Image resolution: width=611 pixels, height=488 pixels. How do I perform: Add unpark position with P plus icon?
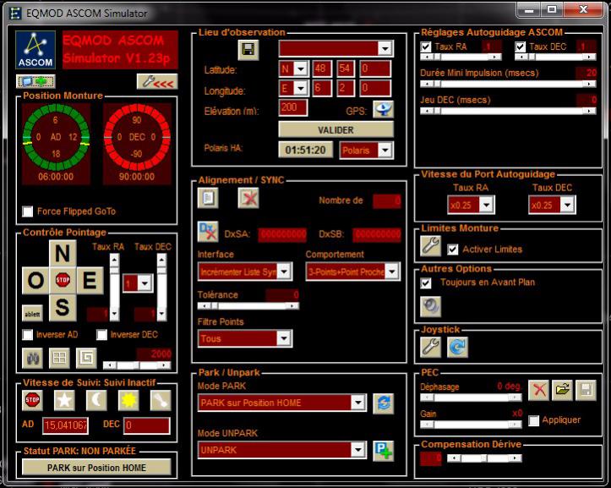(384, 451)
